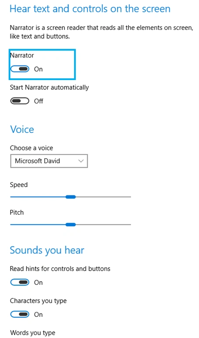Click the gray unfilled part of Speed track

(x=103, y=197)
